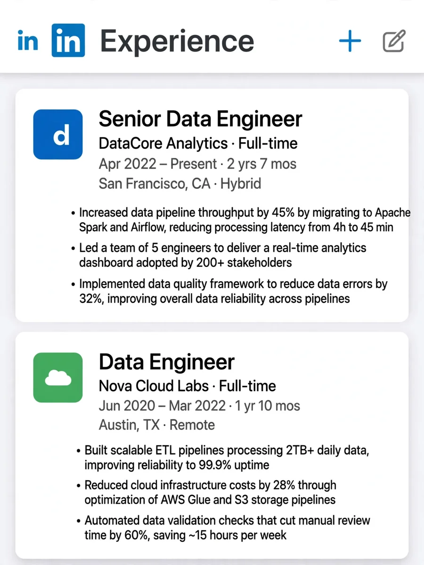This screenshot has width=424, height=565.
Task: Tap the small LinkedIn text logo
Action: coord(27,40)
